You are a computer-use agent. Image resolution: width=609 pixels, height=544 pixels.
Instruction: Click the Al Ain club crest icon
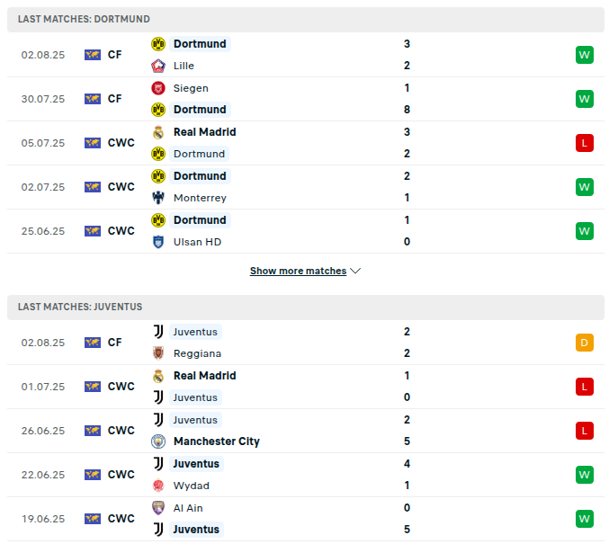click(158, 508)
